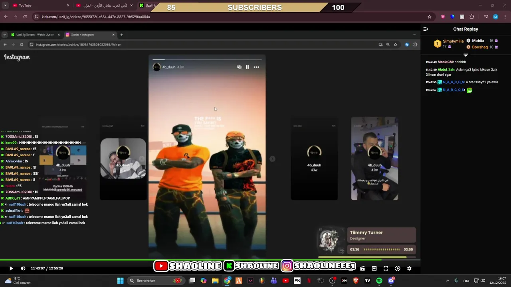Show hidden system tray icons
The image size is (511, 287).
point(447,281)
